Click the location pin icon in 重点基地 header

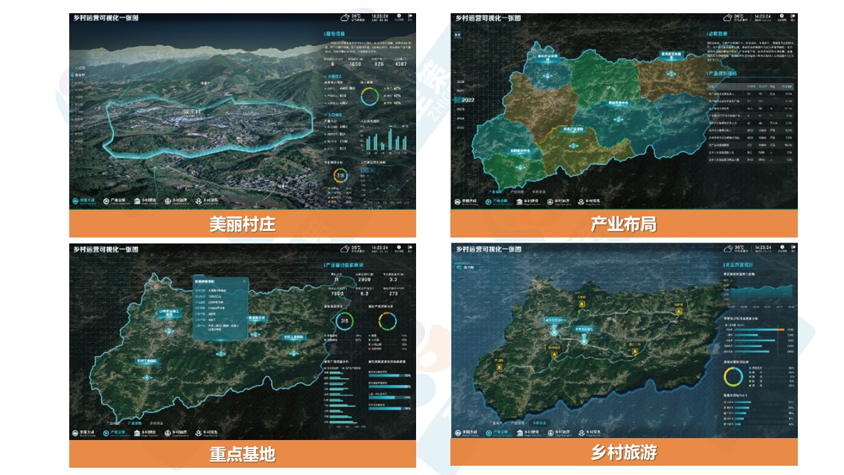398,248
